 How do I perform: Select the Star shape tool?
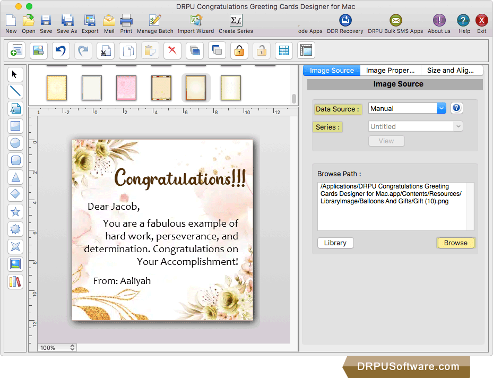pyautogui.click(x=15, y=211)
